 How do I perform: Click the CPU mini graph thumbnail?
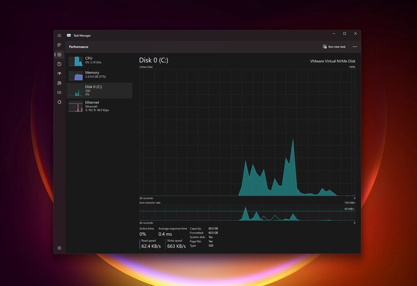click(x=76, y=61)
